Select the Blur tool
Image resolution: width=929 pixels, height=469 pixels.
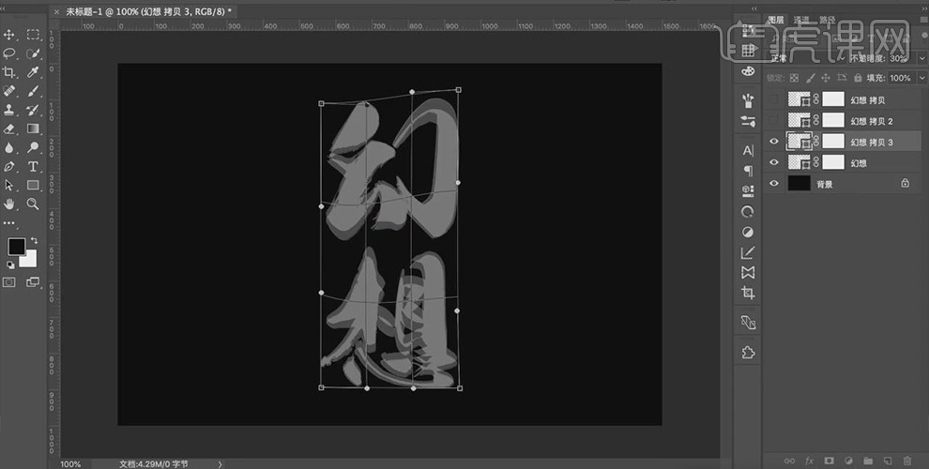click(x=8, y=147)
